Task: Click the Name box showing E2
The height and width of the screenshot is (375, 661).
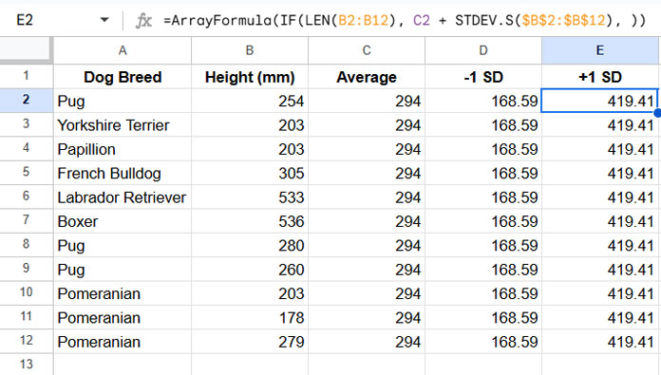Action: click(25, 20)
